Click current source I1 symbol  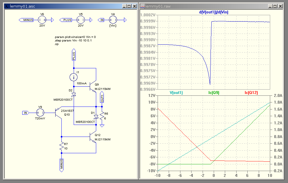click(74, 77)
